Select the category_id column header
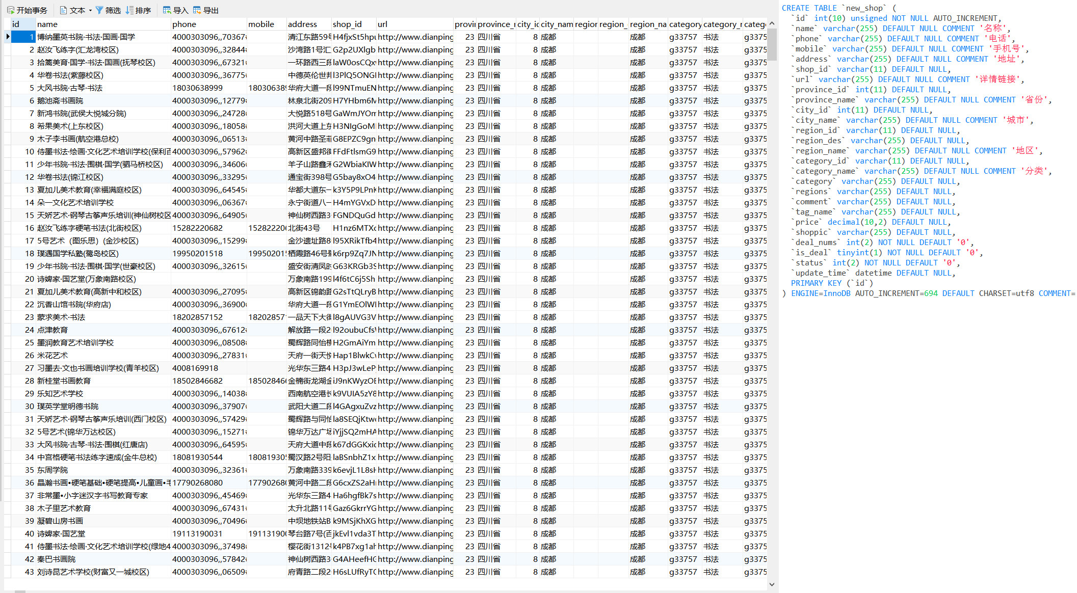 [x=685, y=24]
